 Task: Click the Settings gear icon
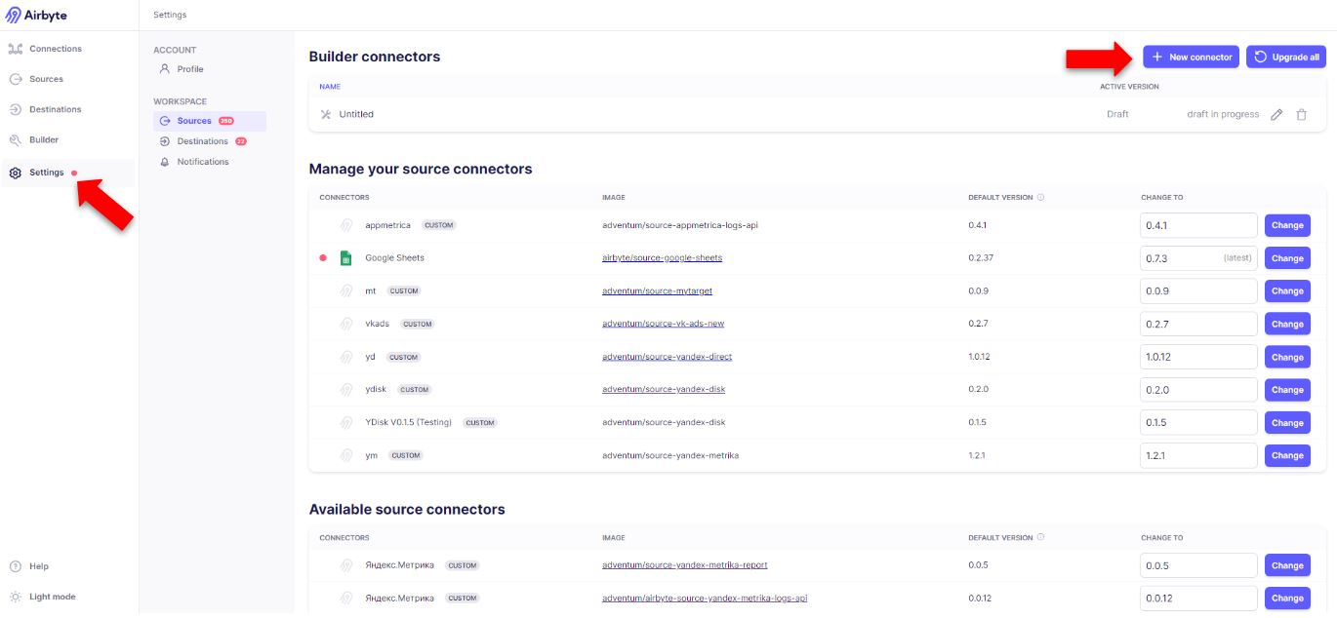tap(16, 173)
